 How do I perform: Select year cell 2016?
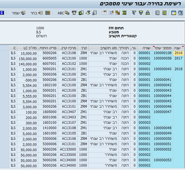pyautogui.click(x=179, y=53)
